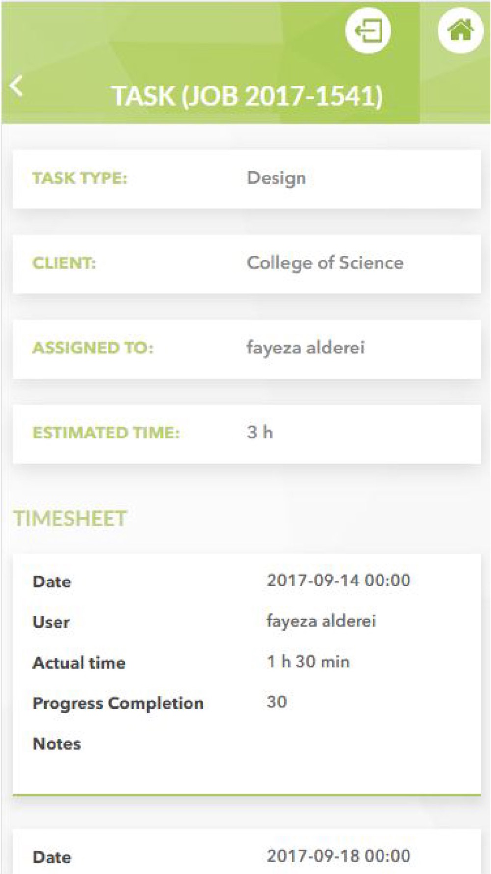The height and width of the screenshot is (874, 491).
Task: Click the Design task type value
Action: tap(276, 178)
